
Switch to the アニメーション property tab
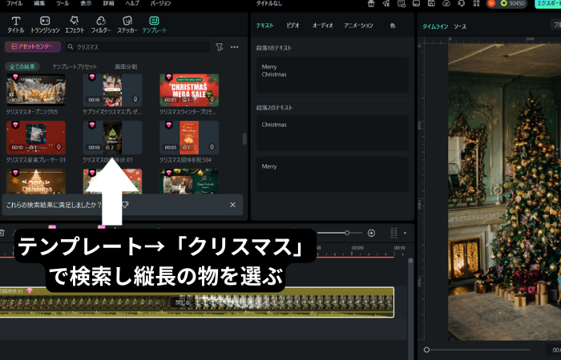(x=358, y=26)
